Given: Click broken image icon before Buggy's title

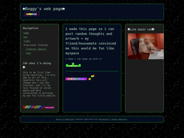Looking at the screenshot, I should click(x=24, y=9).
